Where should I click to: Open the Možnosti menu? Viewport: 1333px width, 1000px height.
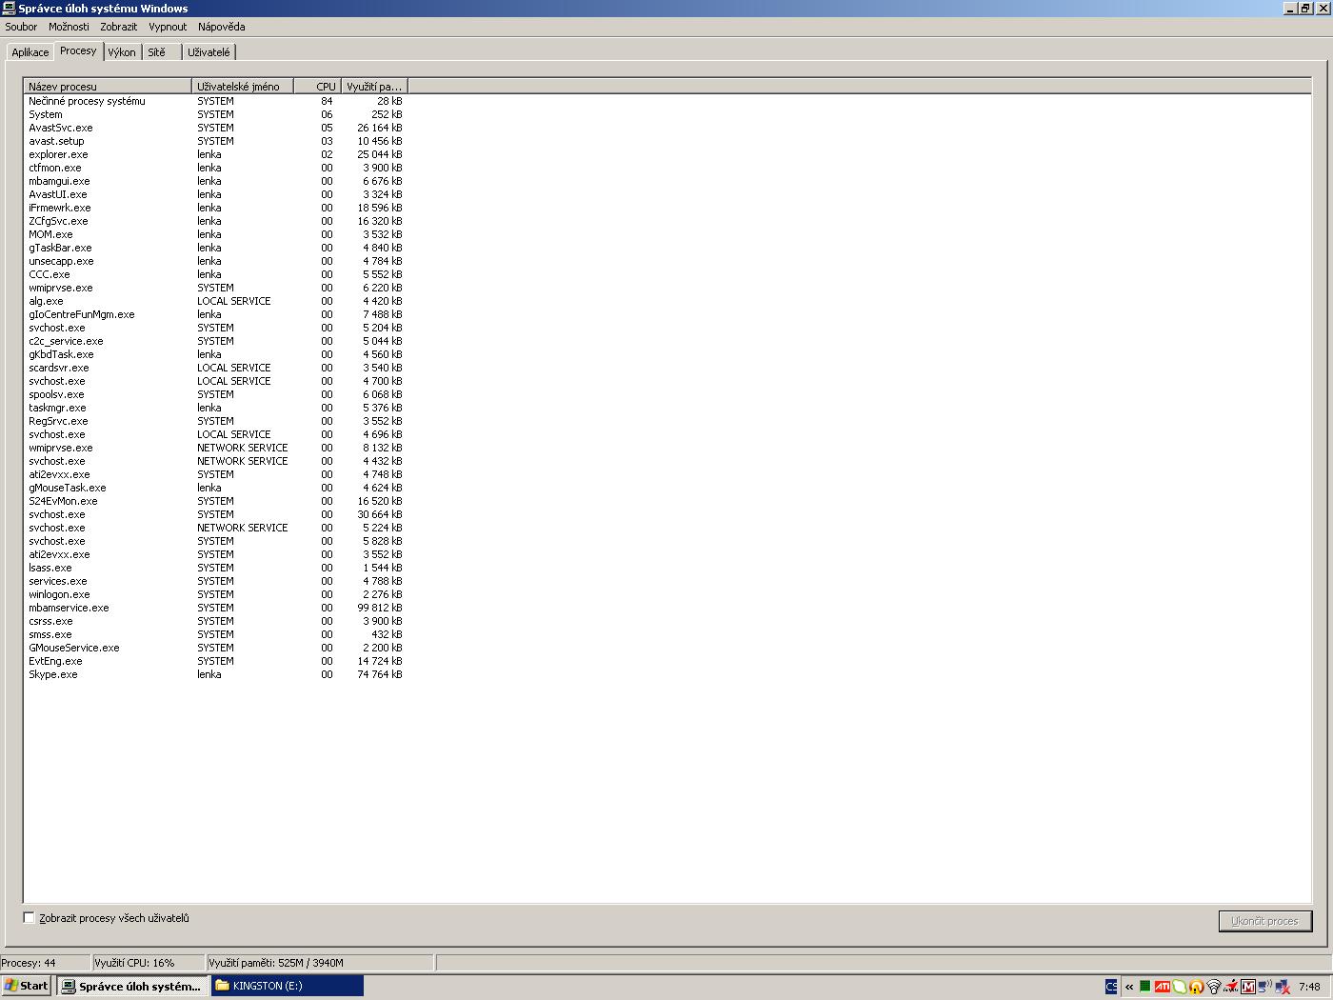tap(69, 27)
